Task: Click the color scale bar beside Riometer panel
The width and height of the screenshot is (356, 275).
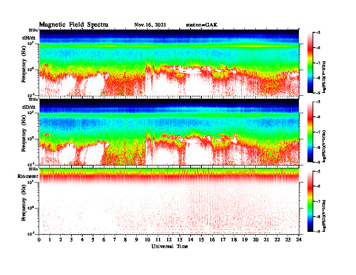Action: click(x=310, y=201)
